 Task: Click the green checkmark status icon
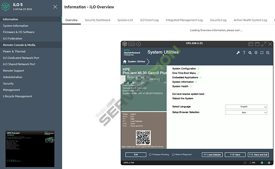[x=262, y=163]
